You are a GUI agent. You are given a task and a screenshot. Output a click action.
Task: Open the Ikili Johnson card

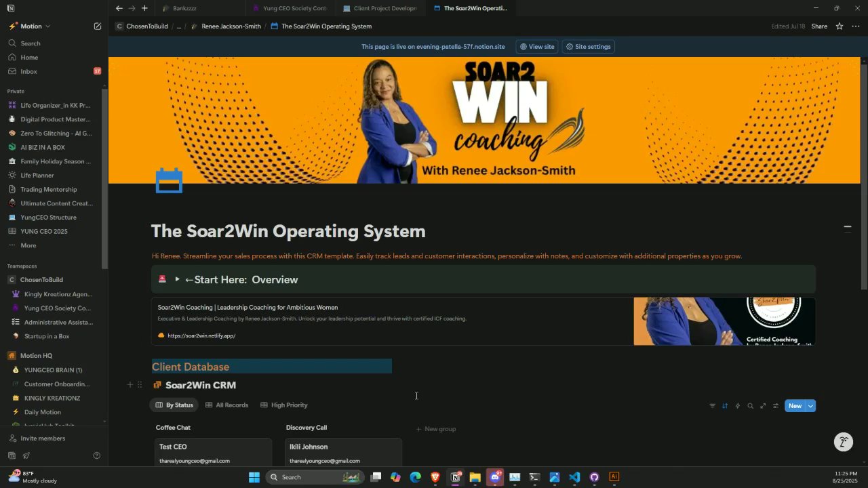click(x=343, y=452)
